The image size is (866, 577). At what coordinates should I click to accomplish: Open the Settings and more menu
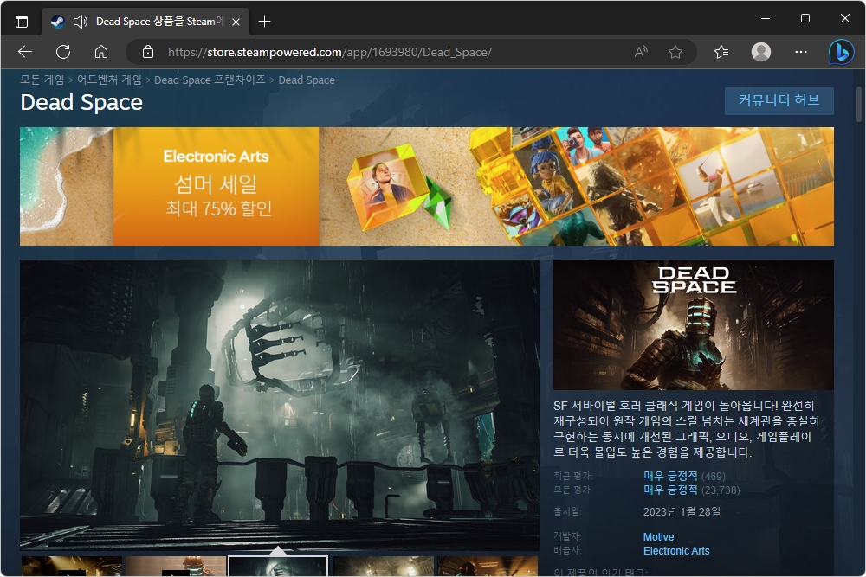801,52
